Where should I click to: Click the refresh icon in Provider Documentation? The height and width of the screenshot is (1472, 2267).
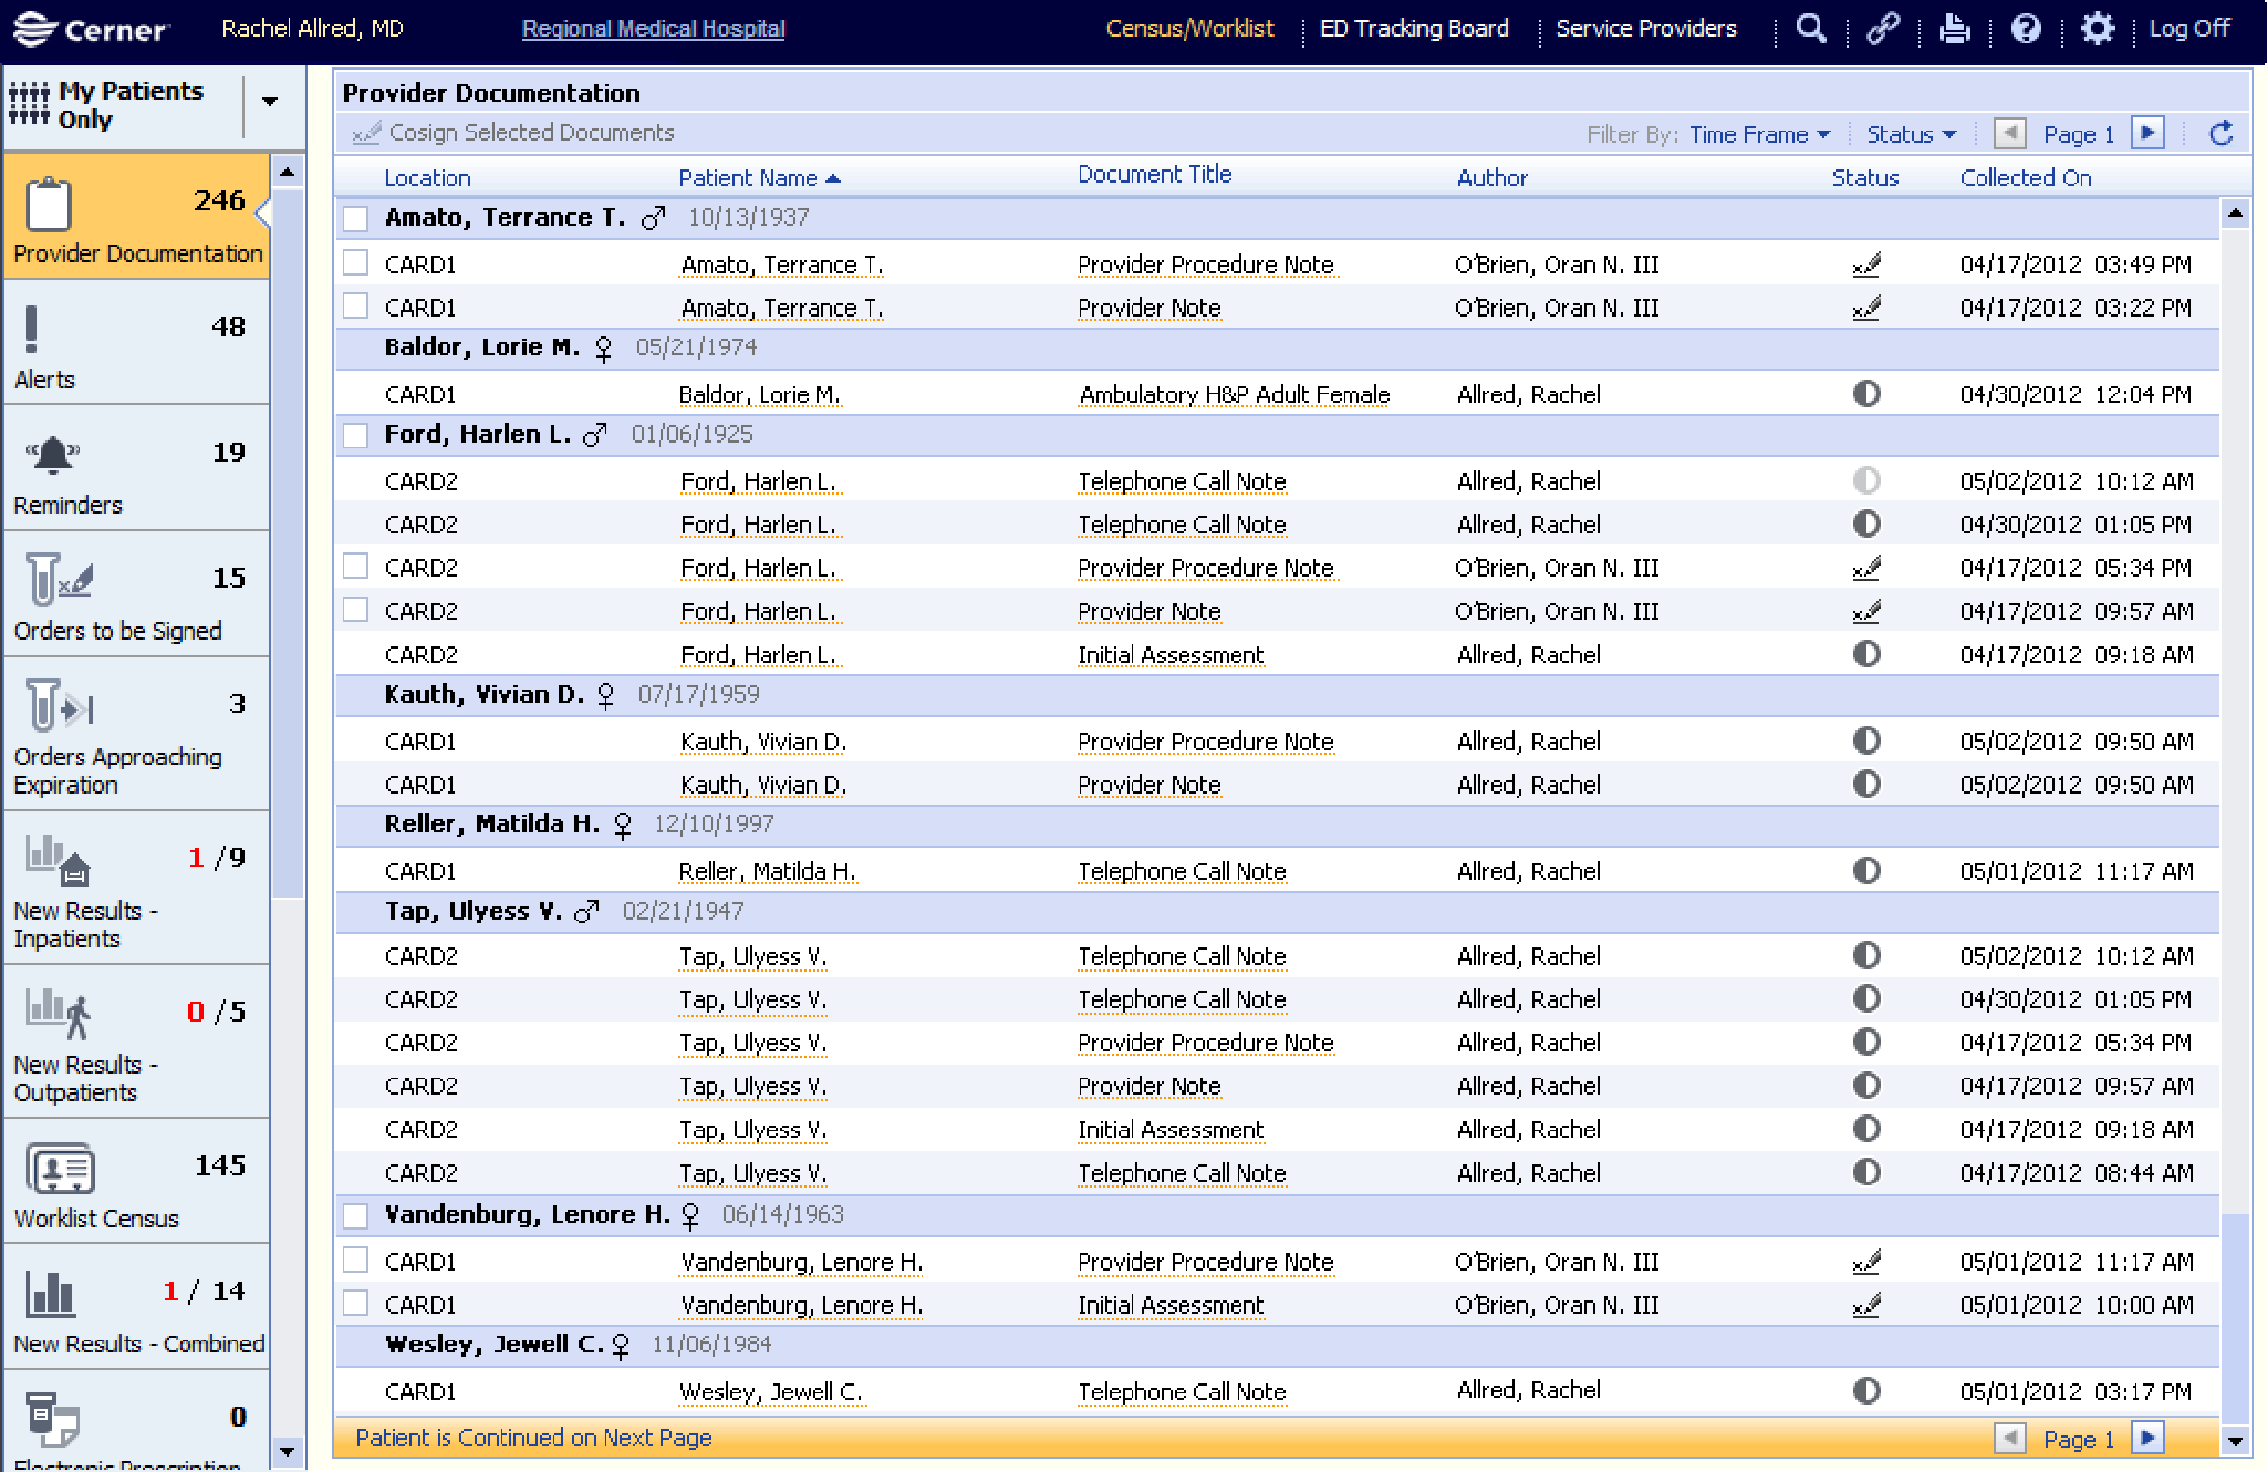pos(2222,133)
